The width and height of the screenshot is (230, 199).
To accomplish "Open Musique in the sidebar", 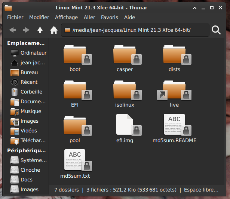I will tap(26, 111).
